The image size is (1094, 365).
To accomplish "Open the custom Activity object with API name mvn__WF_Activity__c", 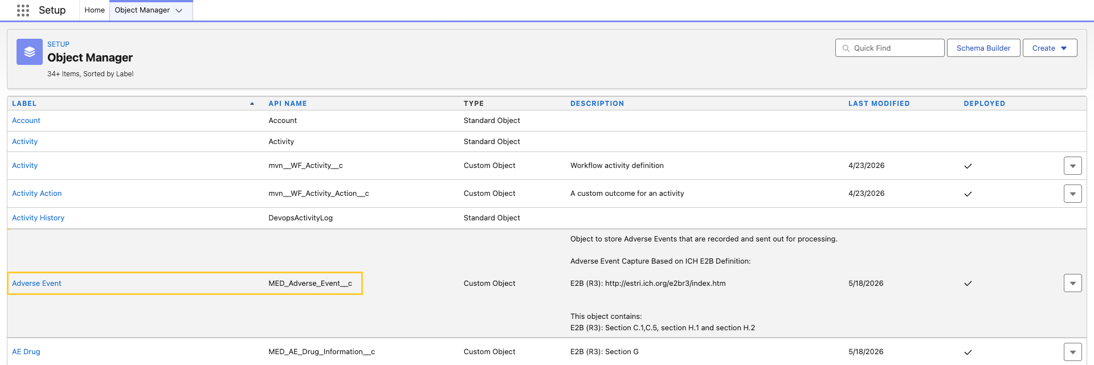I will click(25, 166).
